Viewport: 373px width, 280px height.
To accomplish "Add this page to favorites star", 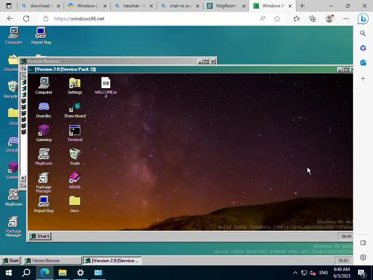I will [x=277, y=19].
